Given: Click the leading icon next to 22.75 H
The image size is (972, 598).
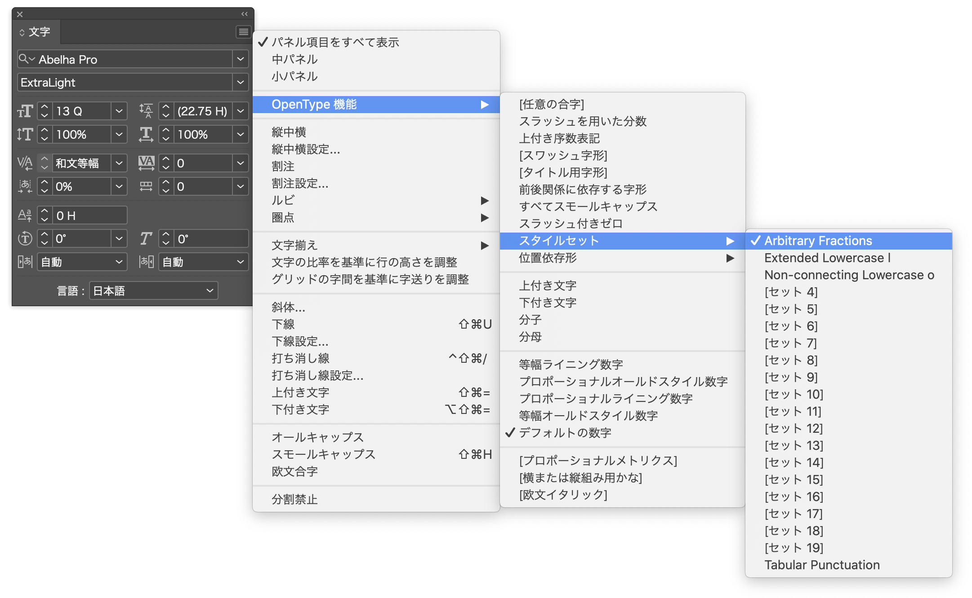Looking at the screenshot, I should pyautogui.click(x=146, y=111).
